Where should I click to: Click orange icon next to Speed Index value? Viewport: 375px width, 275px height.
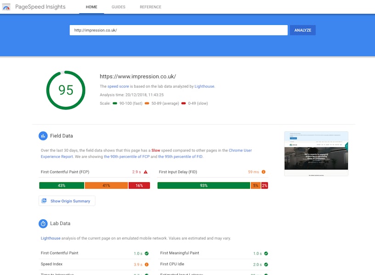coord(147,264)
